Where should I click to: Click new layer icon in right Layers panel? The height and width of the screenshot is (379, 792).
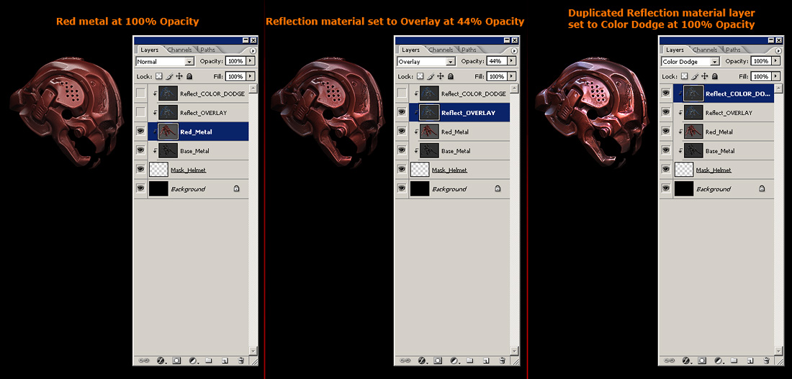point(750,360)
